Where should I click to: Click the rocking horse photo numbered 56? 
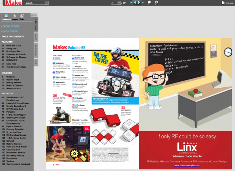[x=68, y=144]
